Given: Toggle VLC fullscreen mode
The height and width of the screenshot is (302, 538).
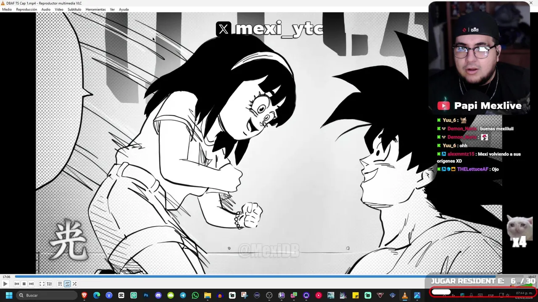Looking at the screenshot, I should [42, 284].
